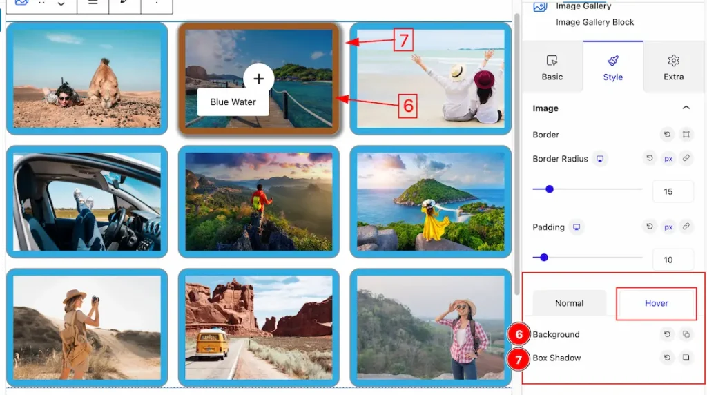Reset the Padding value

tap(649, 227)
